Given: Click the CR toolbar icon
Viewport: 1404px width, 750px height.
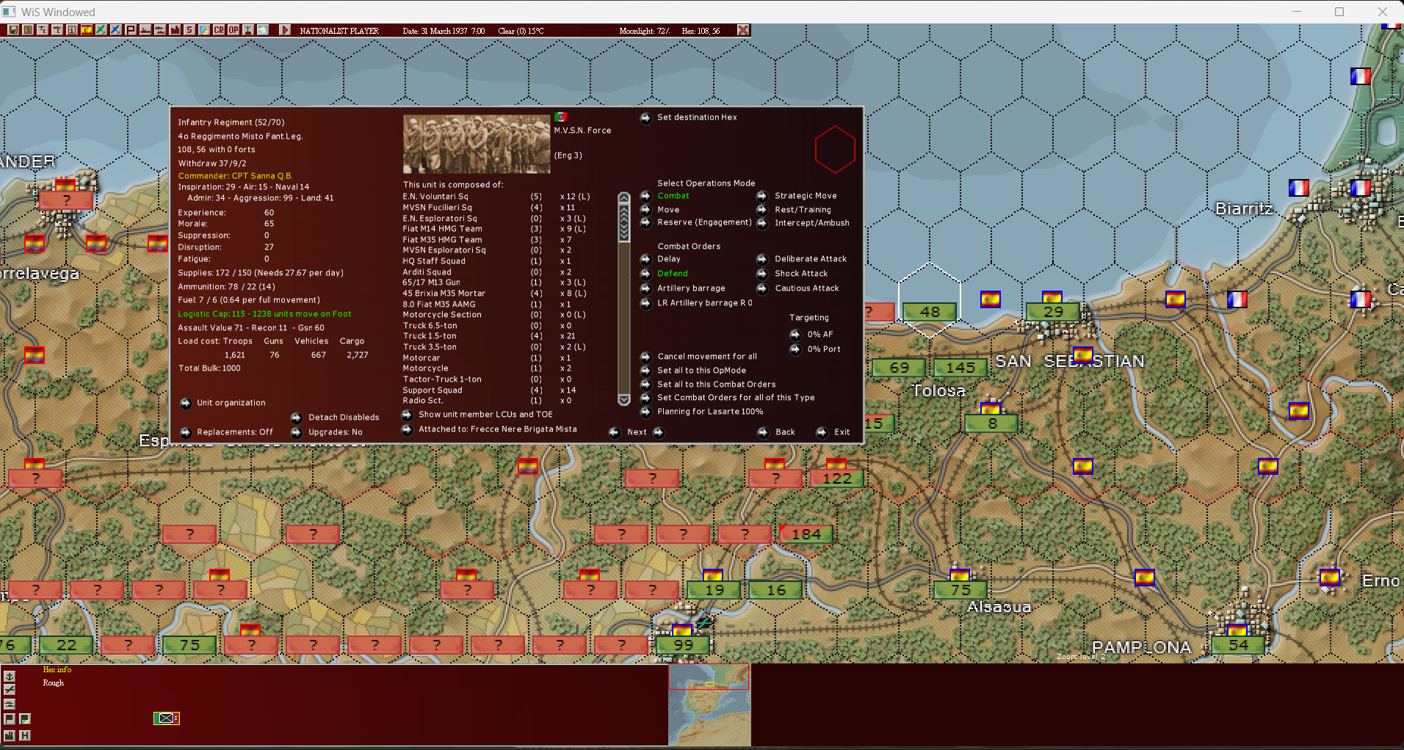Looking at the screenshot, I should point(219,30).
